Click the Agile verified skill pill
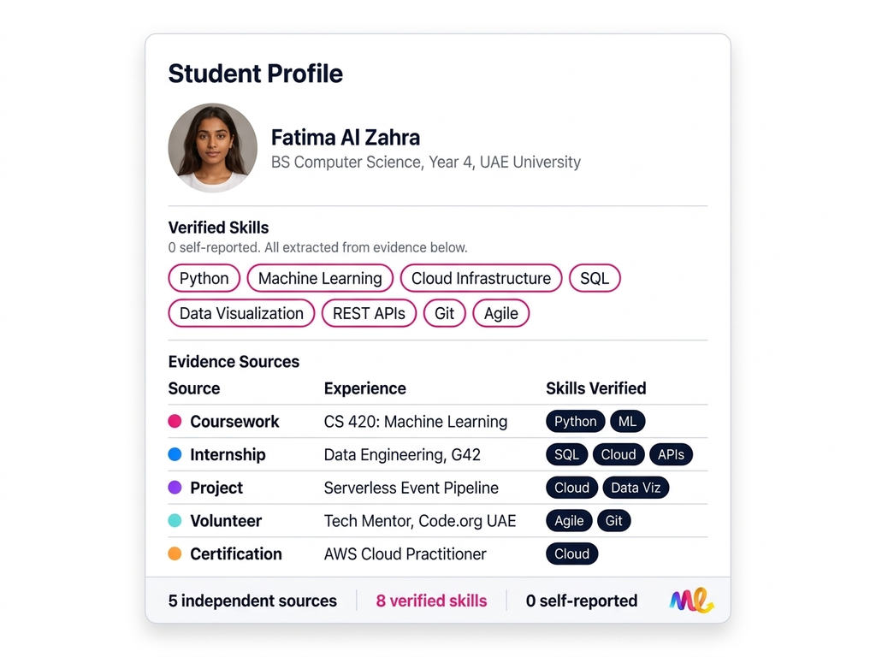Screen dimensions: 876x657 pyautogui.click(x=500, y=313)
